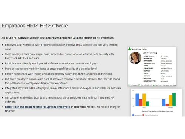Click the View recent changes person icon
The image size is (185, 139).
pos(154,85)
